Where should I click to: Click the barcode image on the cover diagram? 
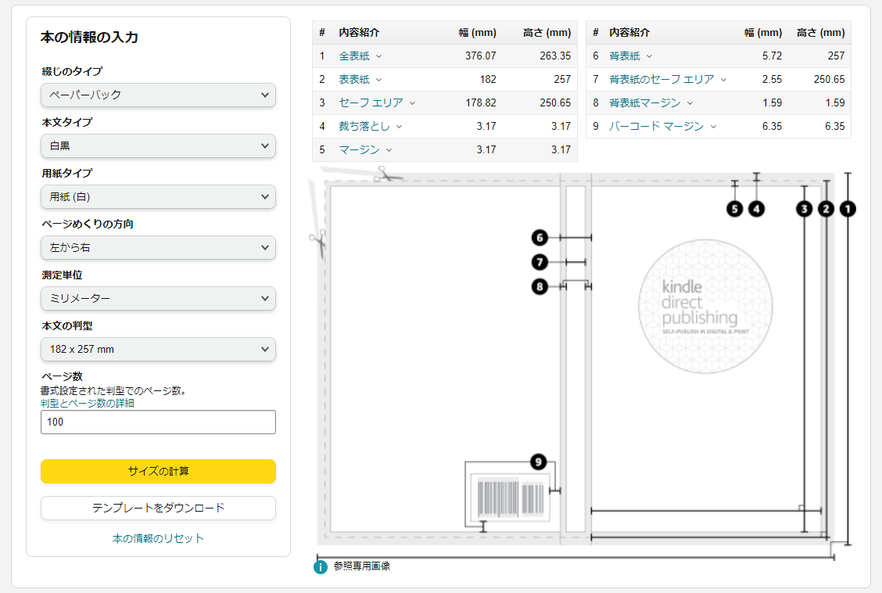click(x=510, y=498)
